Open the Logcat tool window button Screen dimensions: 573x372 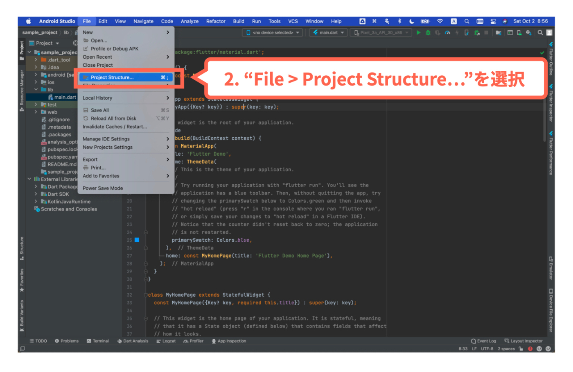tap(166, 341)
